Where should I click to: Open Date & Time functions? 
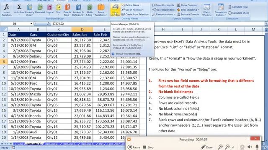coord(67,10)
